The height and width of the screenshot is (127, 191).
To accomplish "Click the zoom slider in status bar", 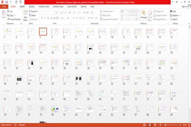I will point(172,125).
